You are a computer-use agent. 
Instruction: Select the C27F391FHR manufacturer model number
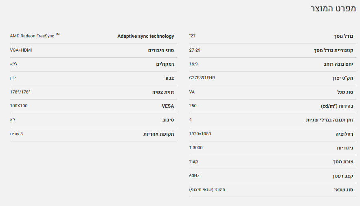pyautogui.click(x=202, y=78)
